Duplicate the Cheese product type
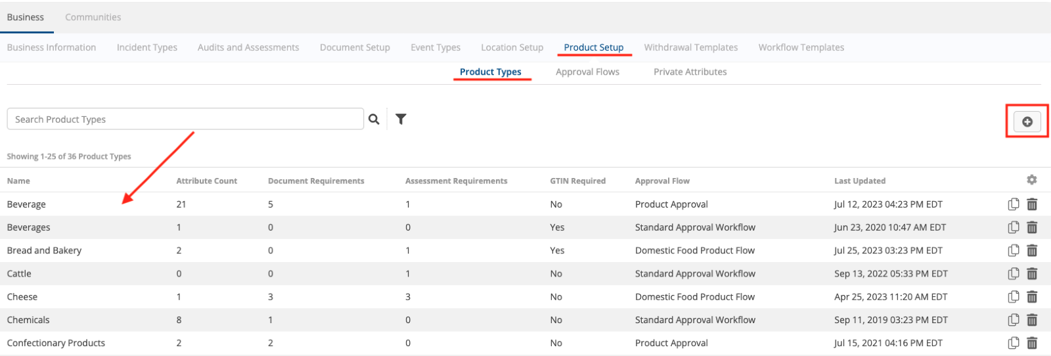The image size is (1051, 356). tap(1014, 297)
